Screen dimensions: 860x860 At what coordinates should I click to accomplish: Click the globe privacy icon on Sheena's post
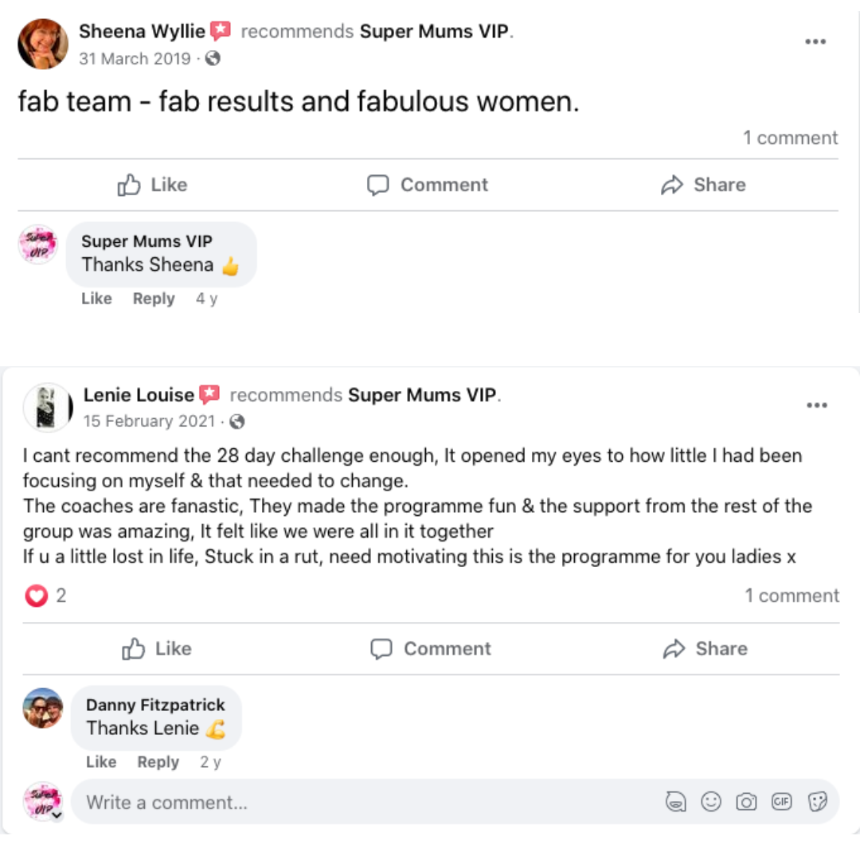coord(213,59)
